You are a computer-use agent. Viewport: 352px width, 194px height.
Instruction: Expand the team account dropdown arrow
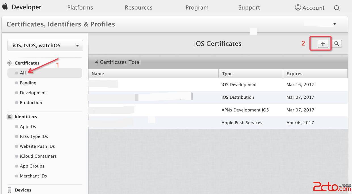[x=334, y=24]
